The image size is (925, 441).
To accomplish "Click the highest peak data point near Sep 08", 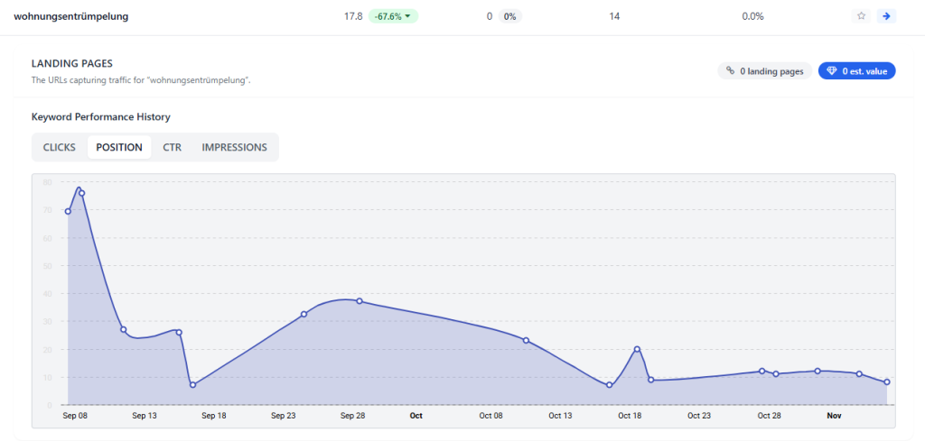I will (81, 193).
